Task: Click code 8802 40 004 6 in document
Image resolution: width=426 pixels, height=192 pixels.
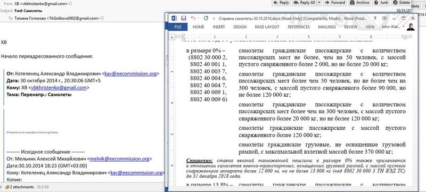Action: click(x=208, y=78)
